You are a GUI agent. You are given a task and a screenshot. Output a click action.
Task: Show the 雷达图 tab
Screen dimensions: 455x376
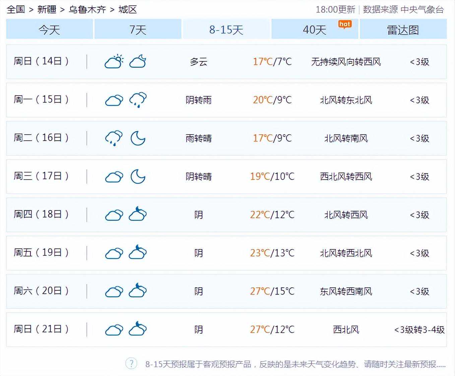point(403,30)
